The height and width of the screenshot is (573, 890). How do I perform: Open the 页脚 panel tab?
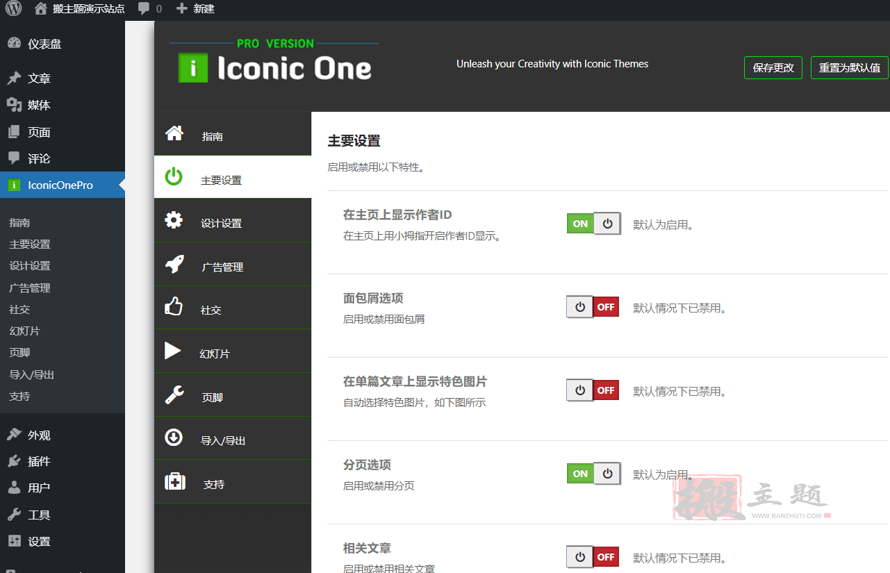[233, 395]
